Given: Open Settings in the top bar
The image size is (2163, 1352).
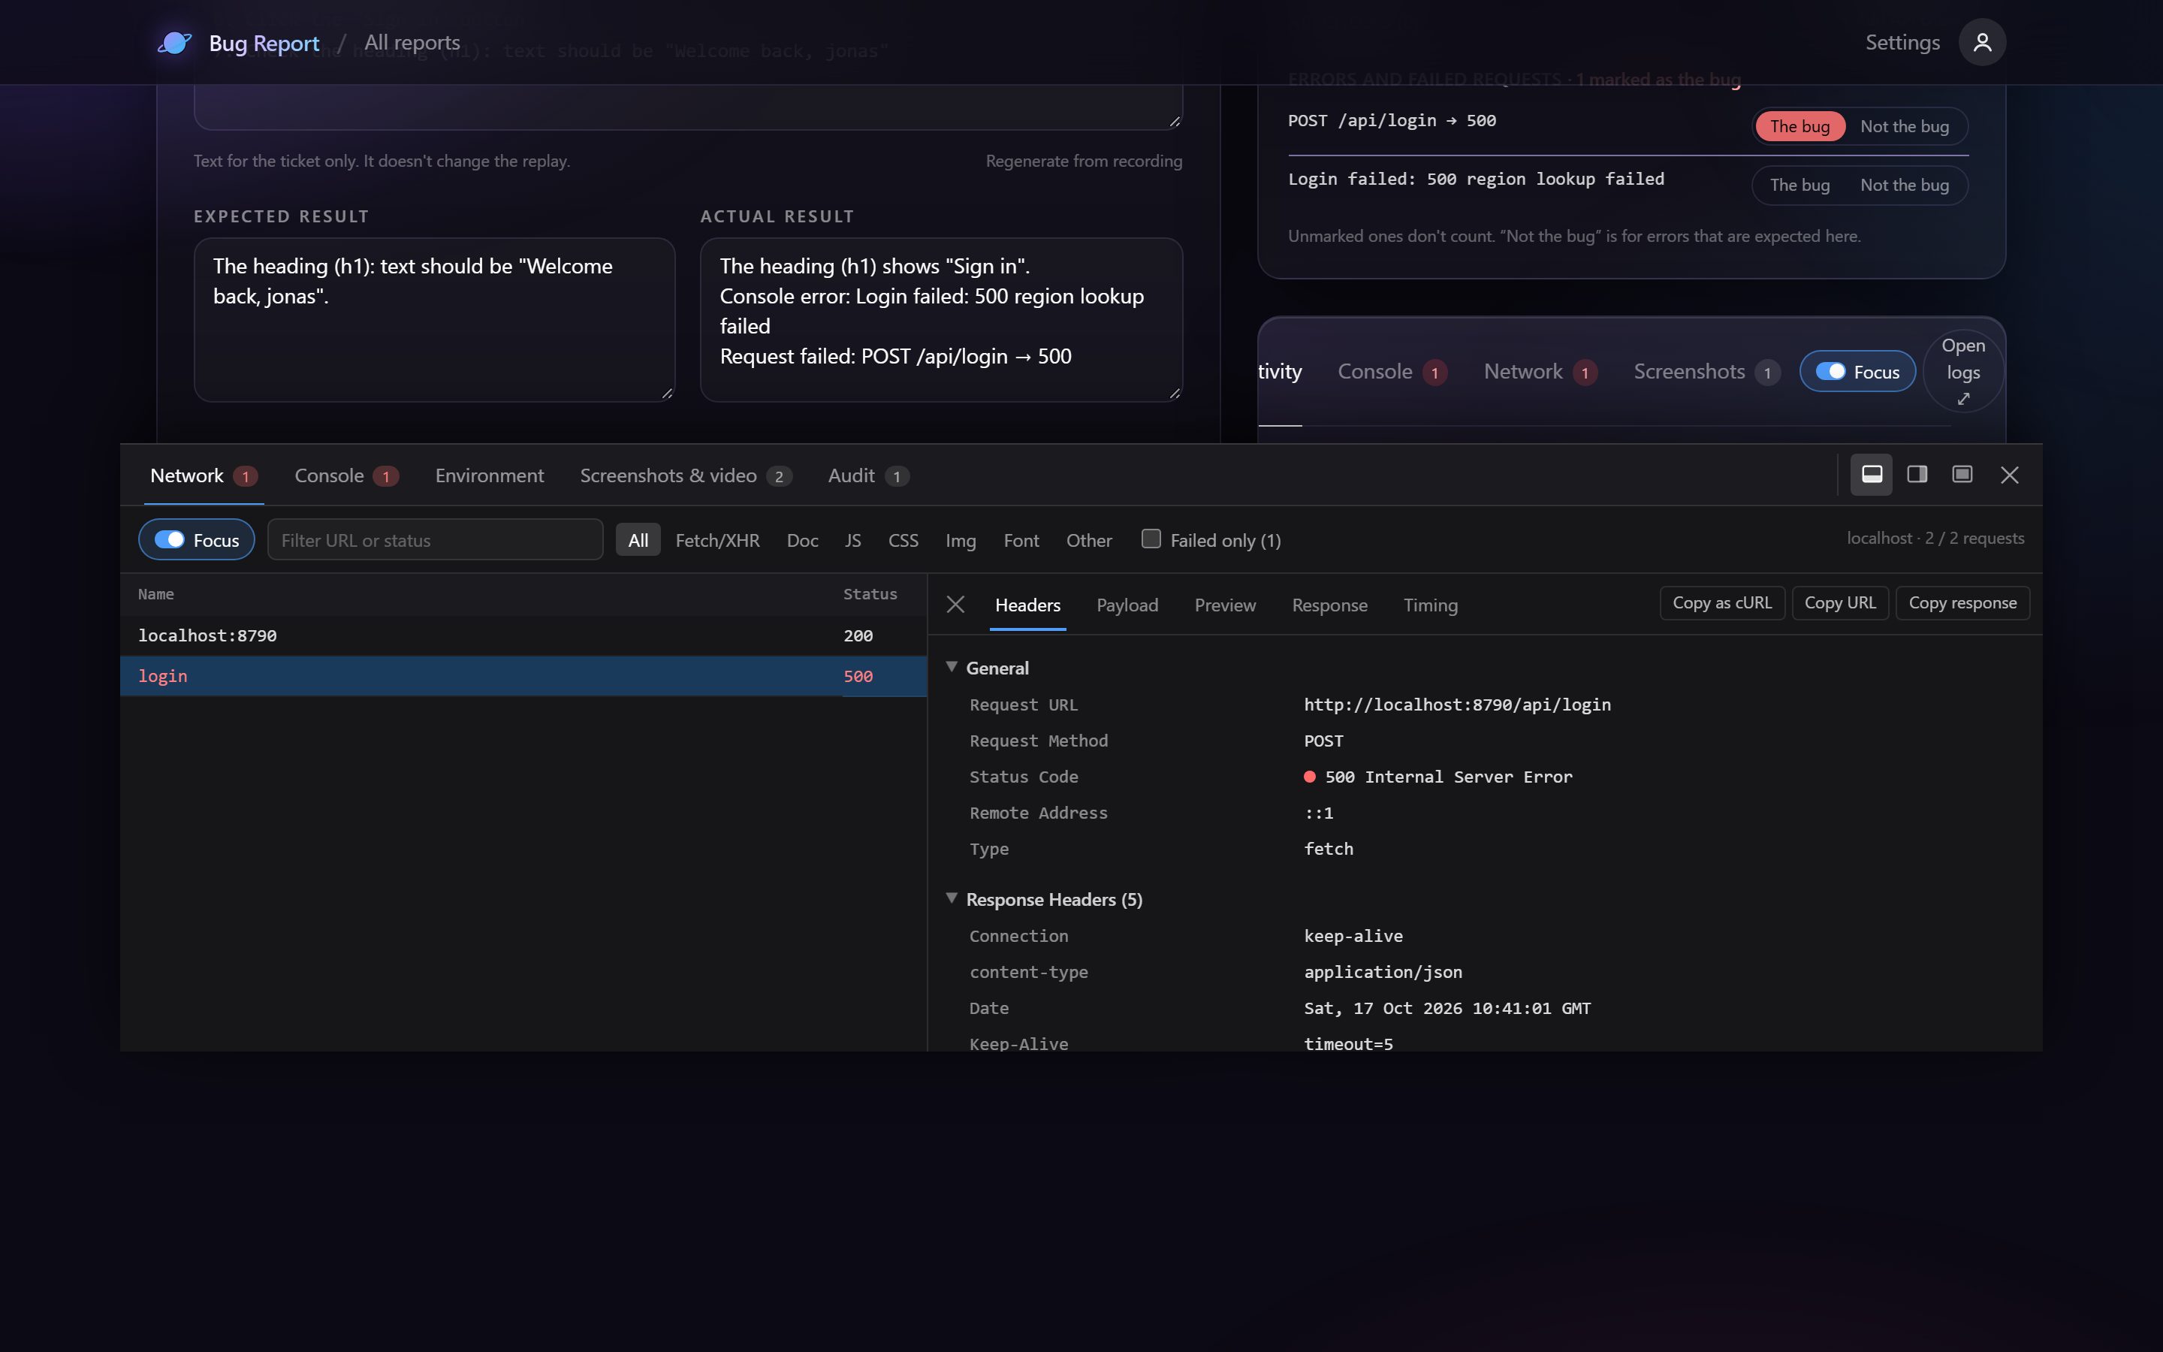Looking at the screenshot, I should (x=1902, y=42).
